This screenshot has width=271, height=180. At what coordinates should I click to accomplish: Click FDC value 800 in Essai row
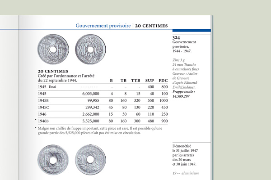pos(164,87)
